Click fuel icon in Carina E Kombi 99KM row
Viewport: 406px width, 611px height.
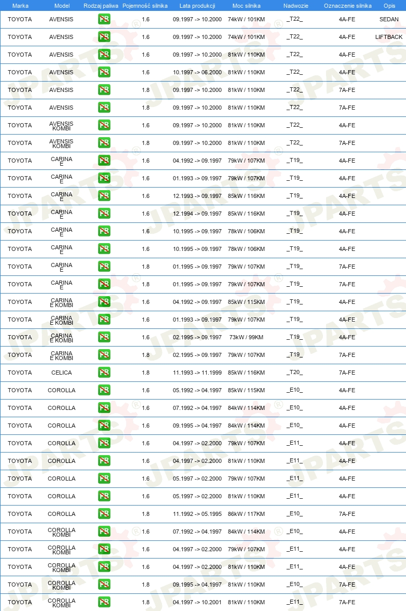click(x=104, y=337)
